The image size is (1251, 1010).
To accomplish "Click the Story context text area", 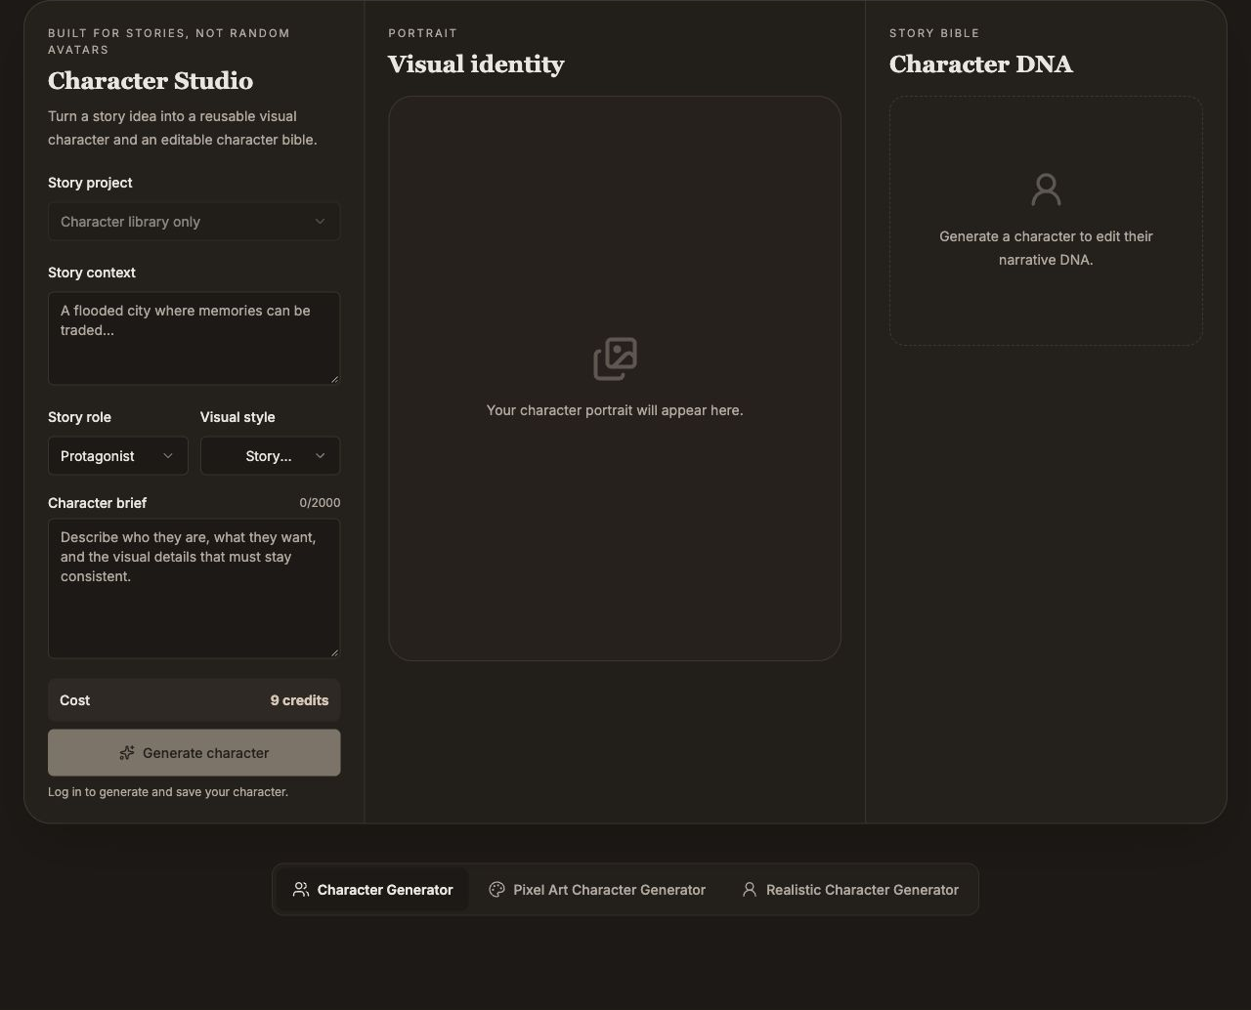I will [x=194, y=338].
